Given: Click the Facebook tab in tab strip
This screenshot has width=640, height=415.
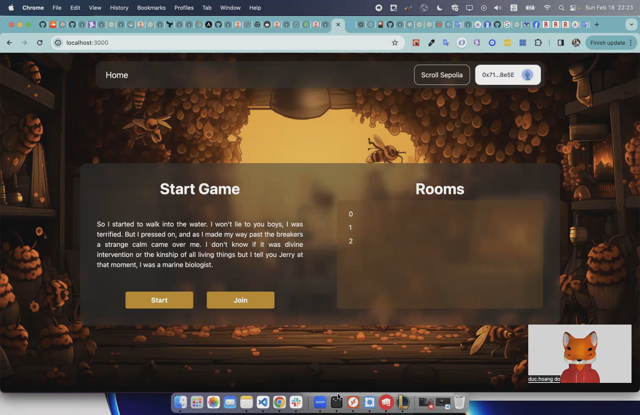Looking at the screenshot, I should pyautogui.click(x=536, y=25).
